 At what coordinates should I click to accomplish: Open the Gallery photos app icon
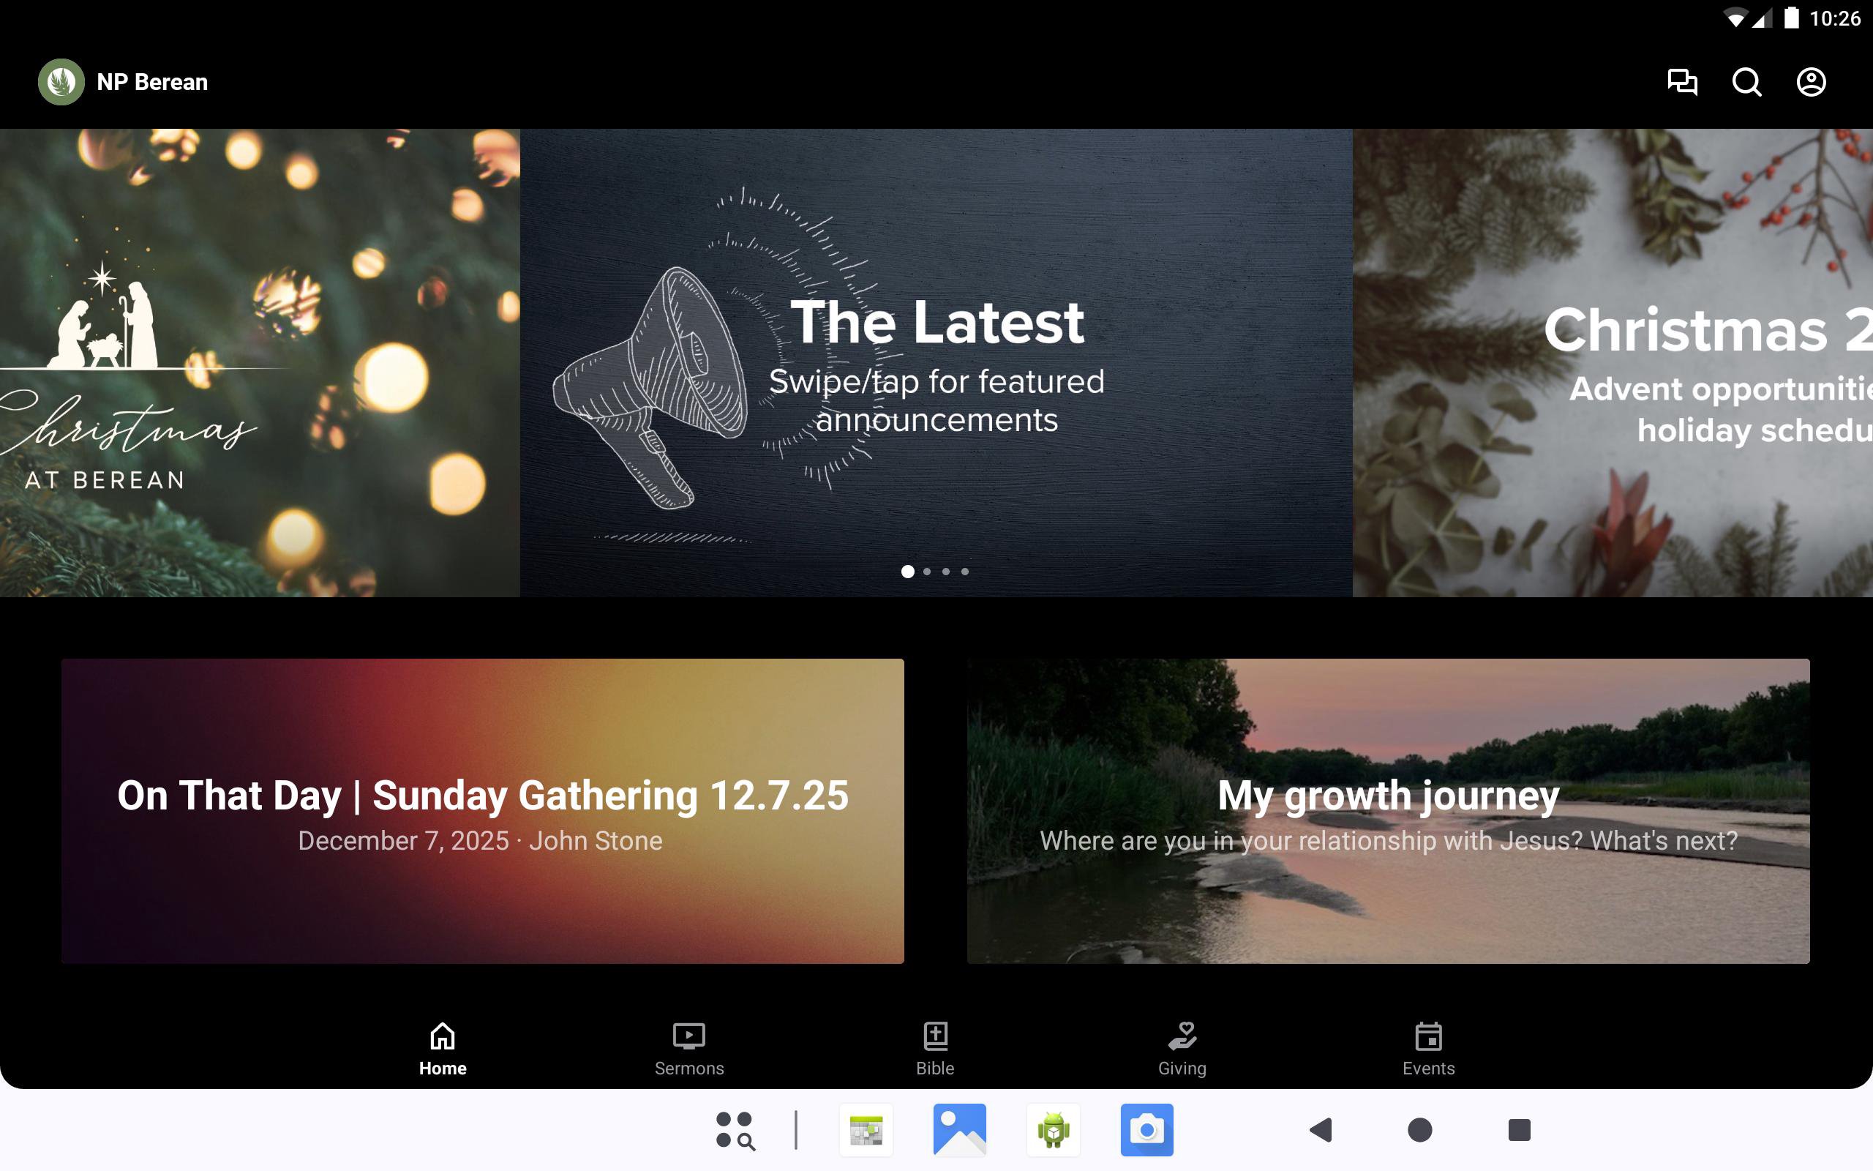tap(959, 1130)
